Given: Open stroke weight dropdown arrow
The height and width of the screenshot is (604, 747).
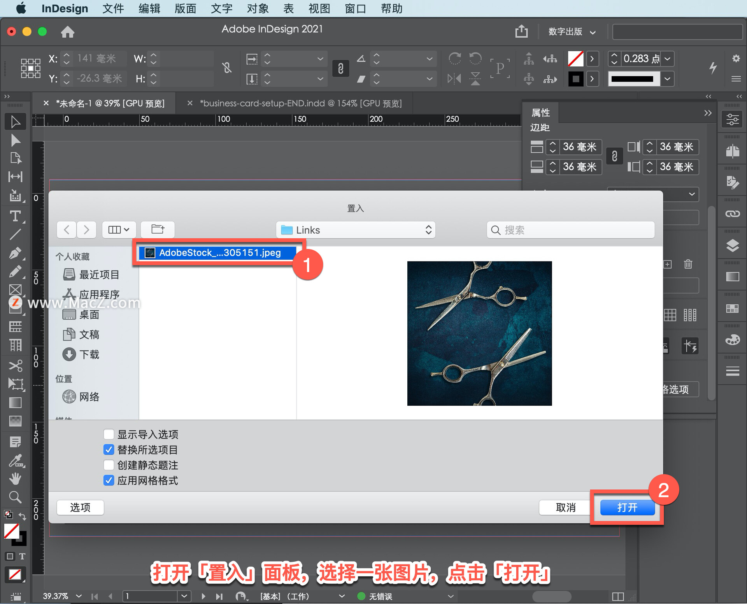Looking at the screenshot, I should coord(668,59).
